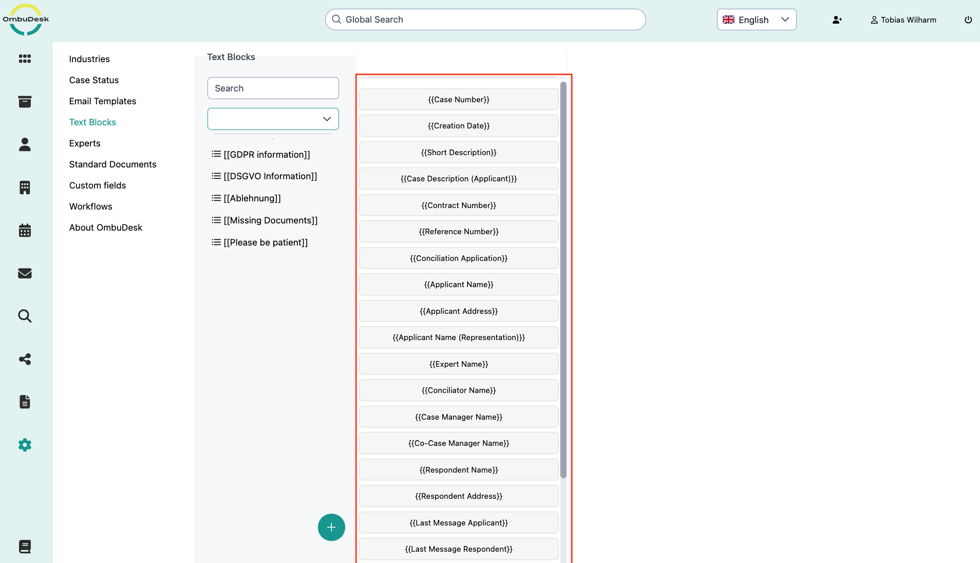Open the archive box icon in sidebar
The image size is (980, 563).
point(25,102)
